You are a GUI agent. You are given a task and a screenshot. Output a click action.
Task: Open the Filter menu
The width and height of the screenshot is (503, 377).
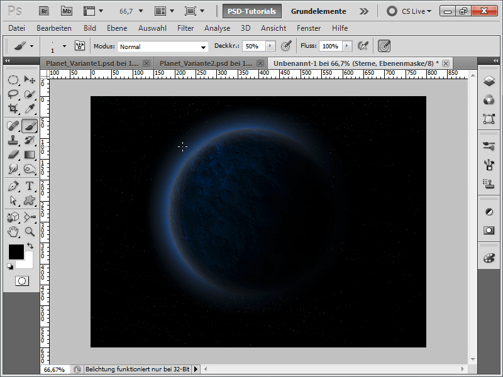(x=185, y=28)
